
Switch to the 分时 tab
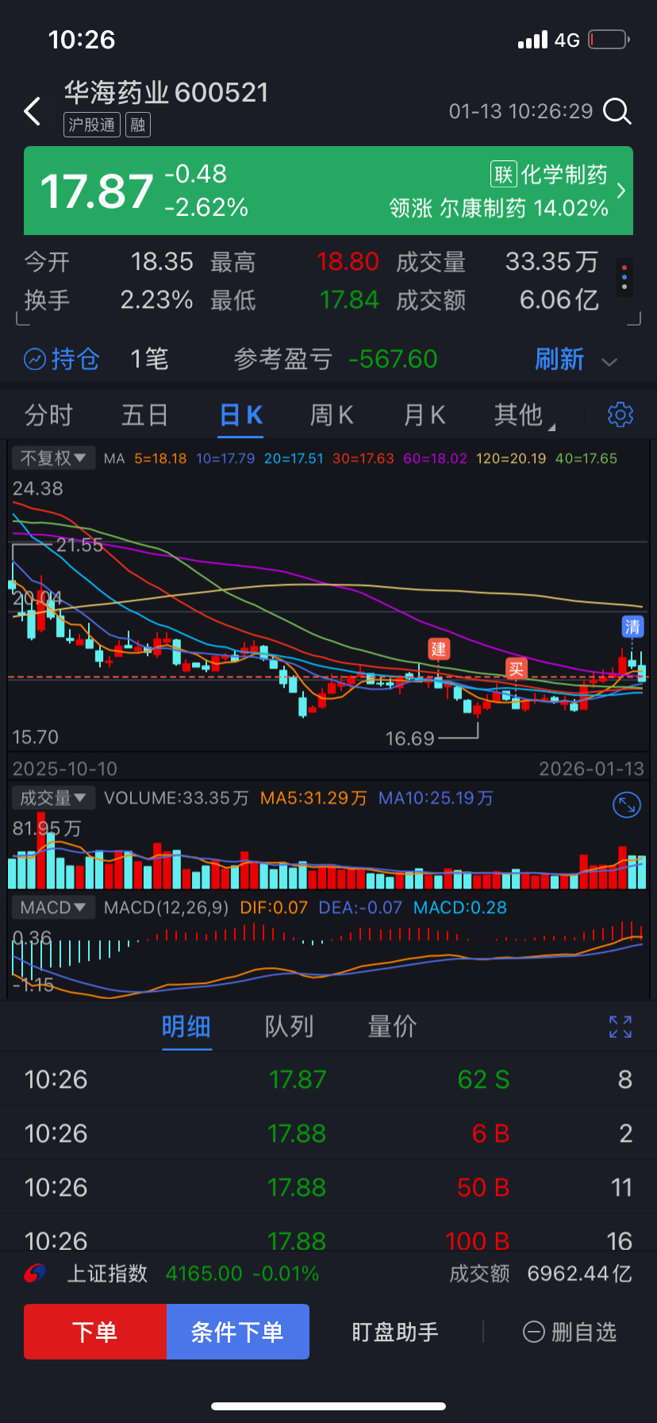tap(48, 415)
